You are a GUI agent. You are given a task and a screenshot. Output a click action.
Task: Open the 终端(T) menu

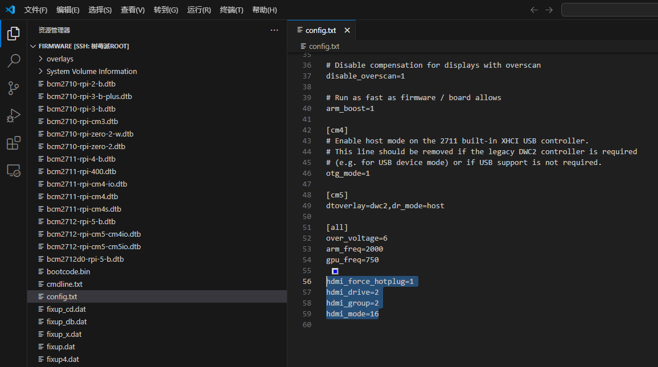click(232, 10)
